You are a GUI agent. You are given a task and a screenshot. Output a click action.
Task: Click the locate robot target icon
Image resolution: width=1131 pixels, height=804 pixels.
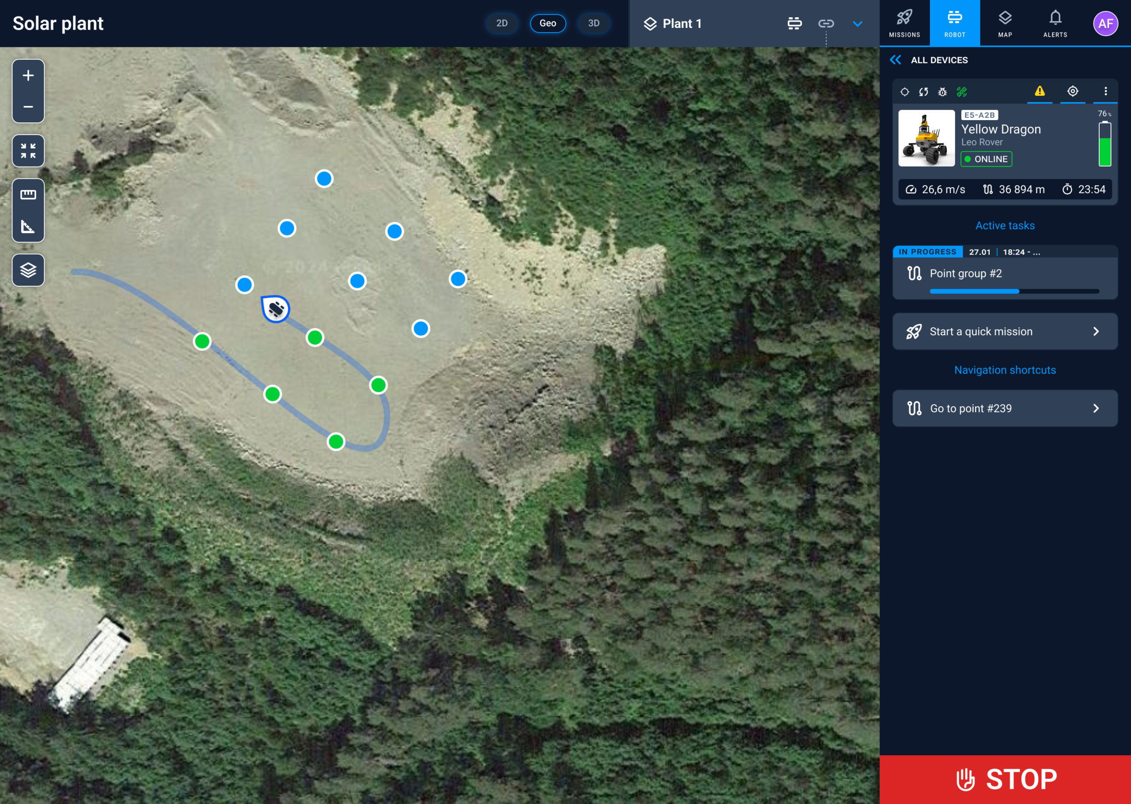pos(1072,91)
